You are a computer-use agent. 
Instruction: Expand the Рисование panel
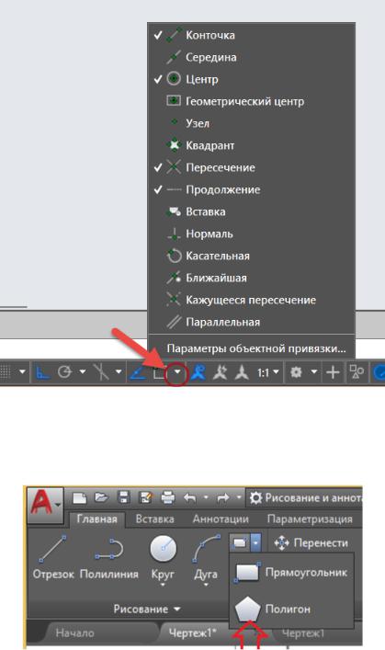pos(147,609)
